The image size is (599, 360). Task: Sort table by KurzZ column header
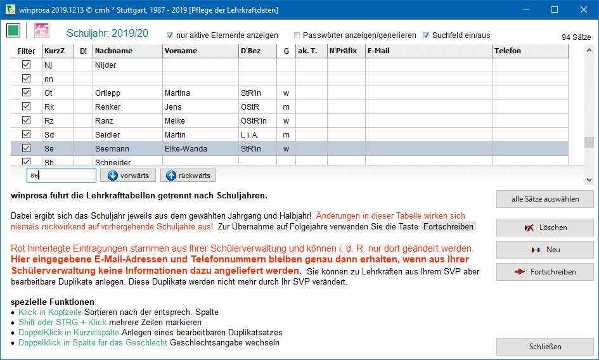[x=57, y=51]
